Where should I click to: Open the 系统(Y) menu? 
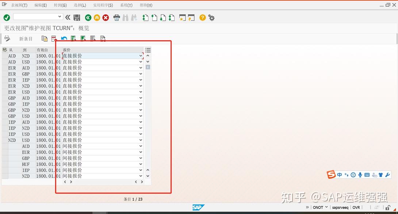[126, 5]
